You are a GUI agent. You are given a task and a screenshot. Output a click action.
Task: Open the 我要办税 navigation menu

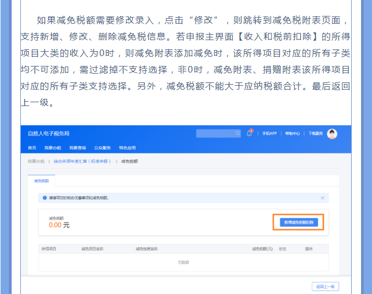53,148
